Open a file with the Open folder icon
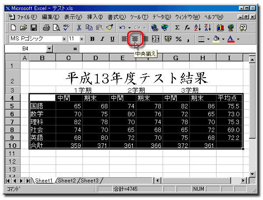The image size is (263, 200). click(24, 28)
